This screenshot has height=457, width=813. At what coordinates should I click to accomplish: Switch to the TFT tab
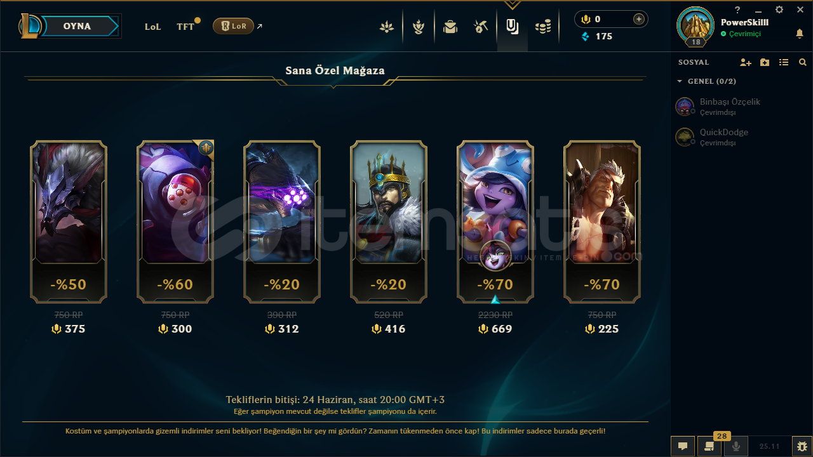pos(185,27)
